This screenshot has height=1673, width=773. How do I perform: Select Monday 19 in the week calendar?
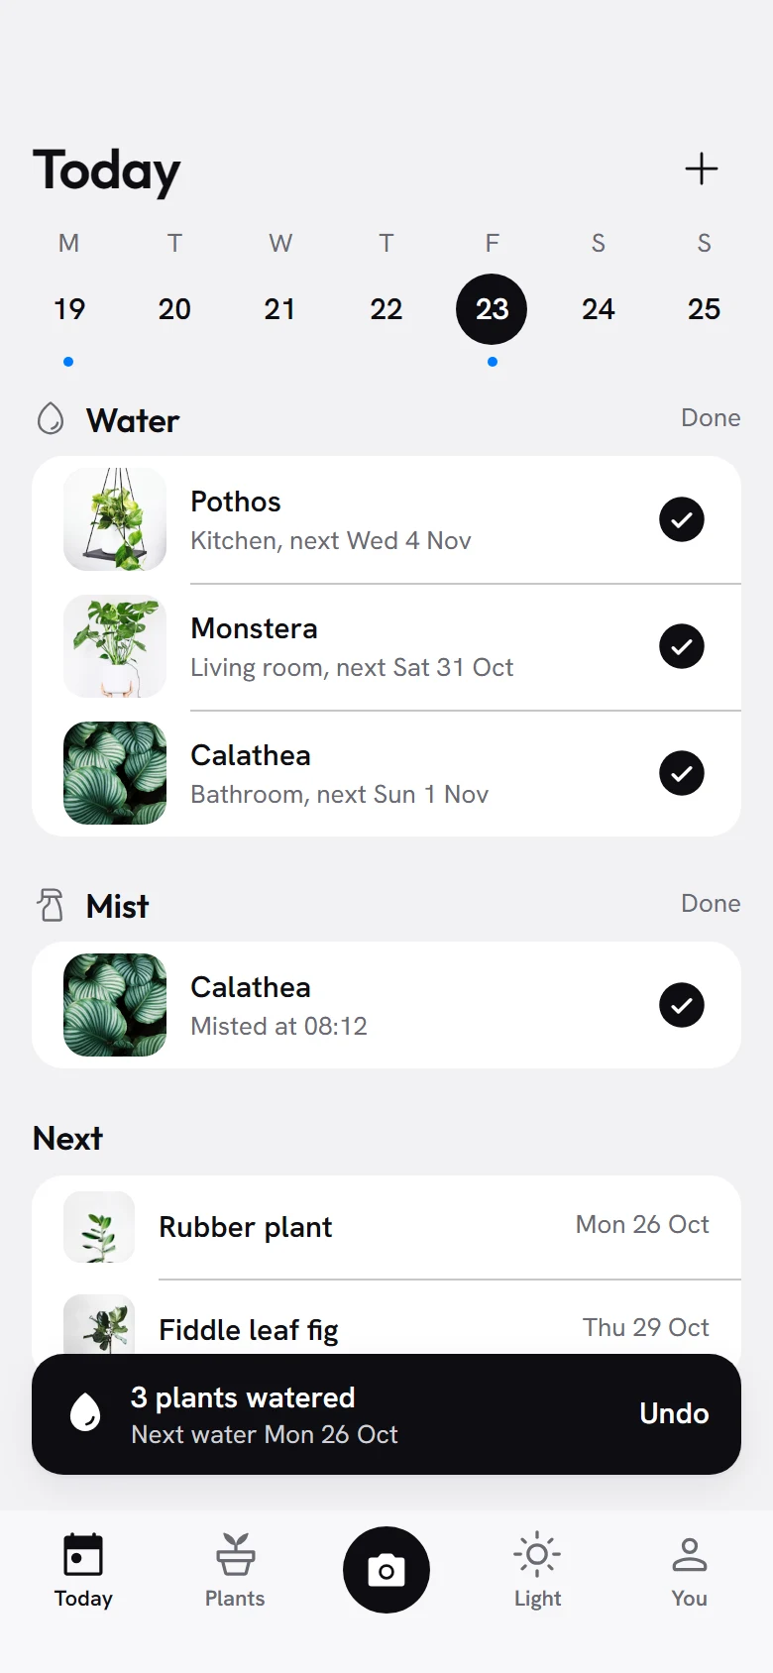[68, 309]
